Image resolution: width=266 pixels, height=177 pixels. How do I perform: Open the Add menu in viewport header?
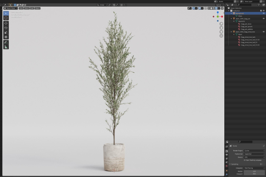click(32, 8)
